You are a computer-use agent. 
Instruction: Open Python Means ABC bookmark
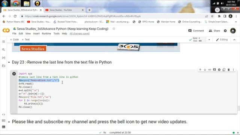(13, 22)
